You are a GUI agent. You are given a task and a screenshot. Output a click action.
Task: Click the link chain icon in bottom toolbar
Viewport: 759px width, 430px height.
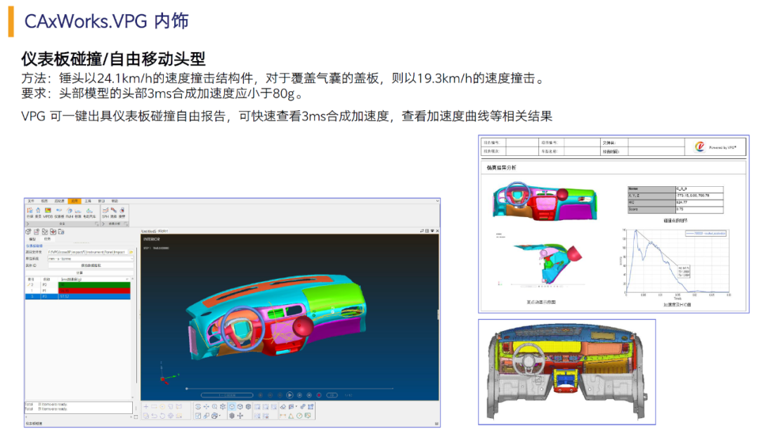[x=302, y=407]
